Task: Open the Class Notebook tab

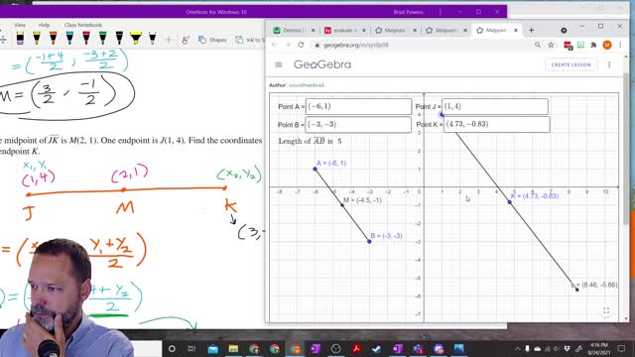Action: [83, 25]
